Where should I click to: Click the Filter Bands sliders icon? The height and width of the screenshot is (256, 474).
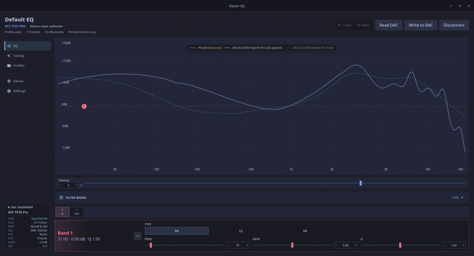[61, 197]
